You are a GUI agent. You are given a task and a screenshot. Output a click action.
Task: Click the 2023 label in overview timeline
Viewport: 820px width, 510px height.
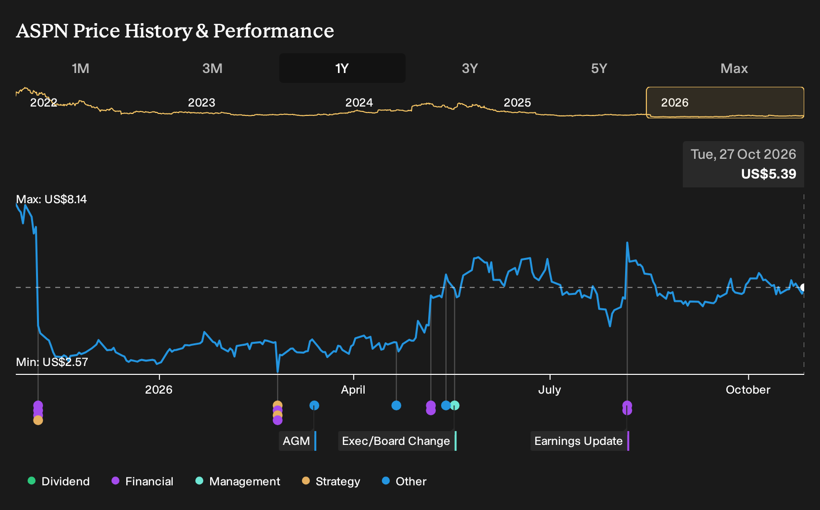tap(201, 103)
